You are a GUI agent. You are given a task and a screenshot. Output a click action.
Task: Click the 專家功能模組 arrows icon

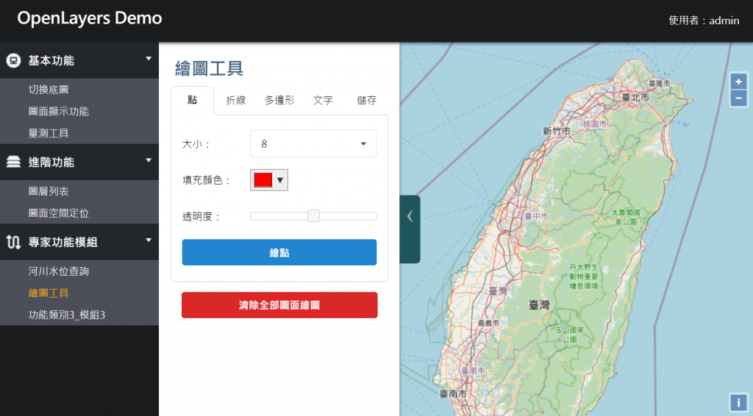tap(13, 243)
